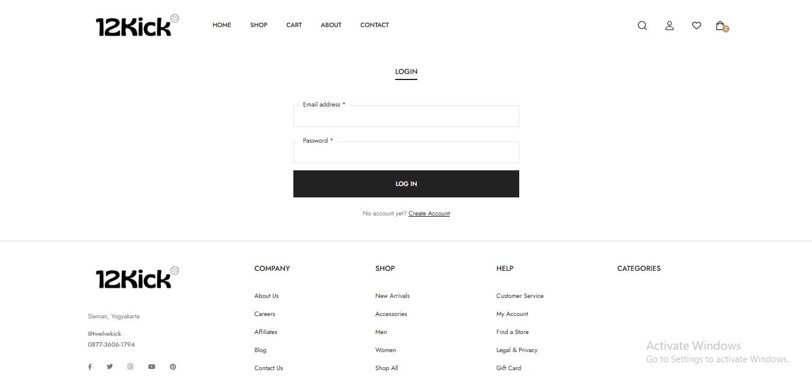Open Customer Service in Help section
Image resolution: width=812 pixels, height=384 pixels.
(519, 296)
